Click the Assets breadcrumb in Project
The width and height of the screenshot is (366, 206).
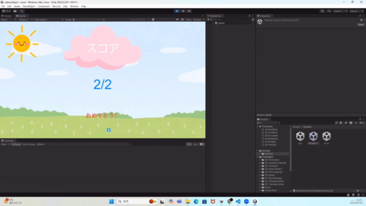point(296,127)
